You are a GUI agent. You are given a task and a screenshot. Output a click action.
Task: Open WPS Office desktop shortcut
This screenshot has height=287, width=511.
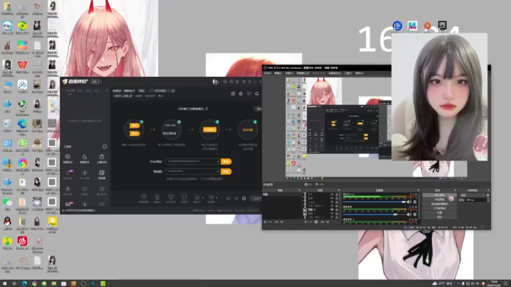[22, 67]
